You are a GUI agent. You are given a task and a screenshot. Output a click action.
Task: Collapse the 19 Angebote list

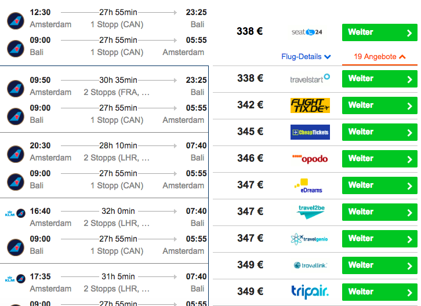379,57
